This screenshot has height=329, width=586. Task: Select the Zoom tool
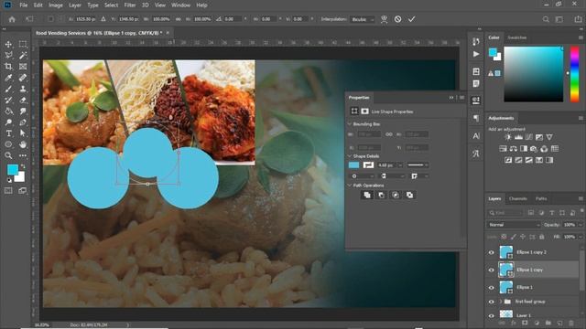tap(8, 155)
